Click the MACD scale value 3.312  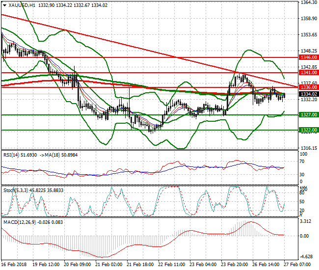tap(306, 221)
